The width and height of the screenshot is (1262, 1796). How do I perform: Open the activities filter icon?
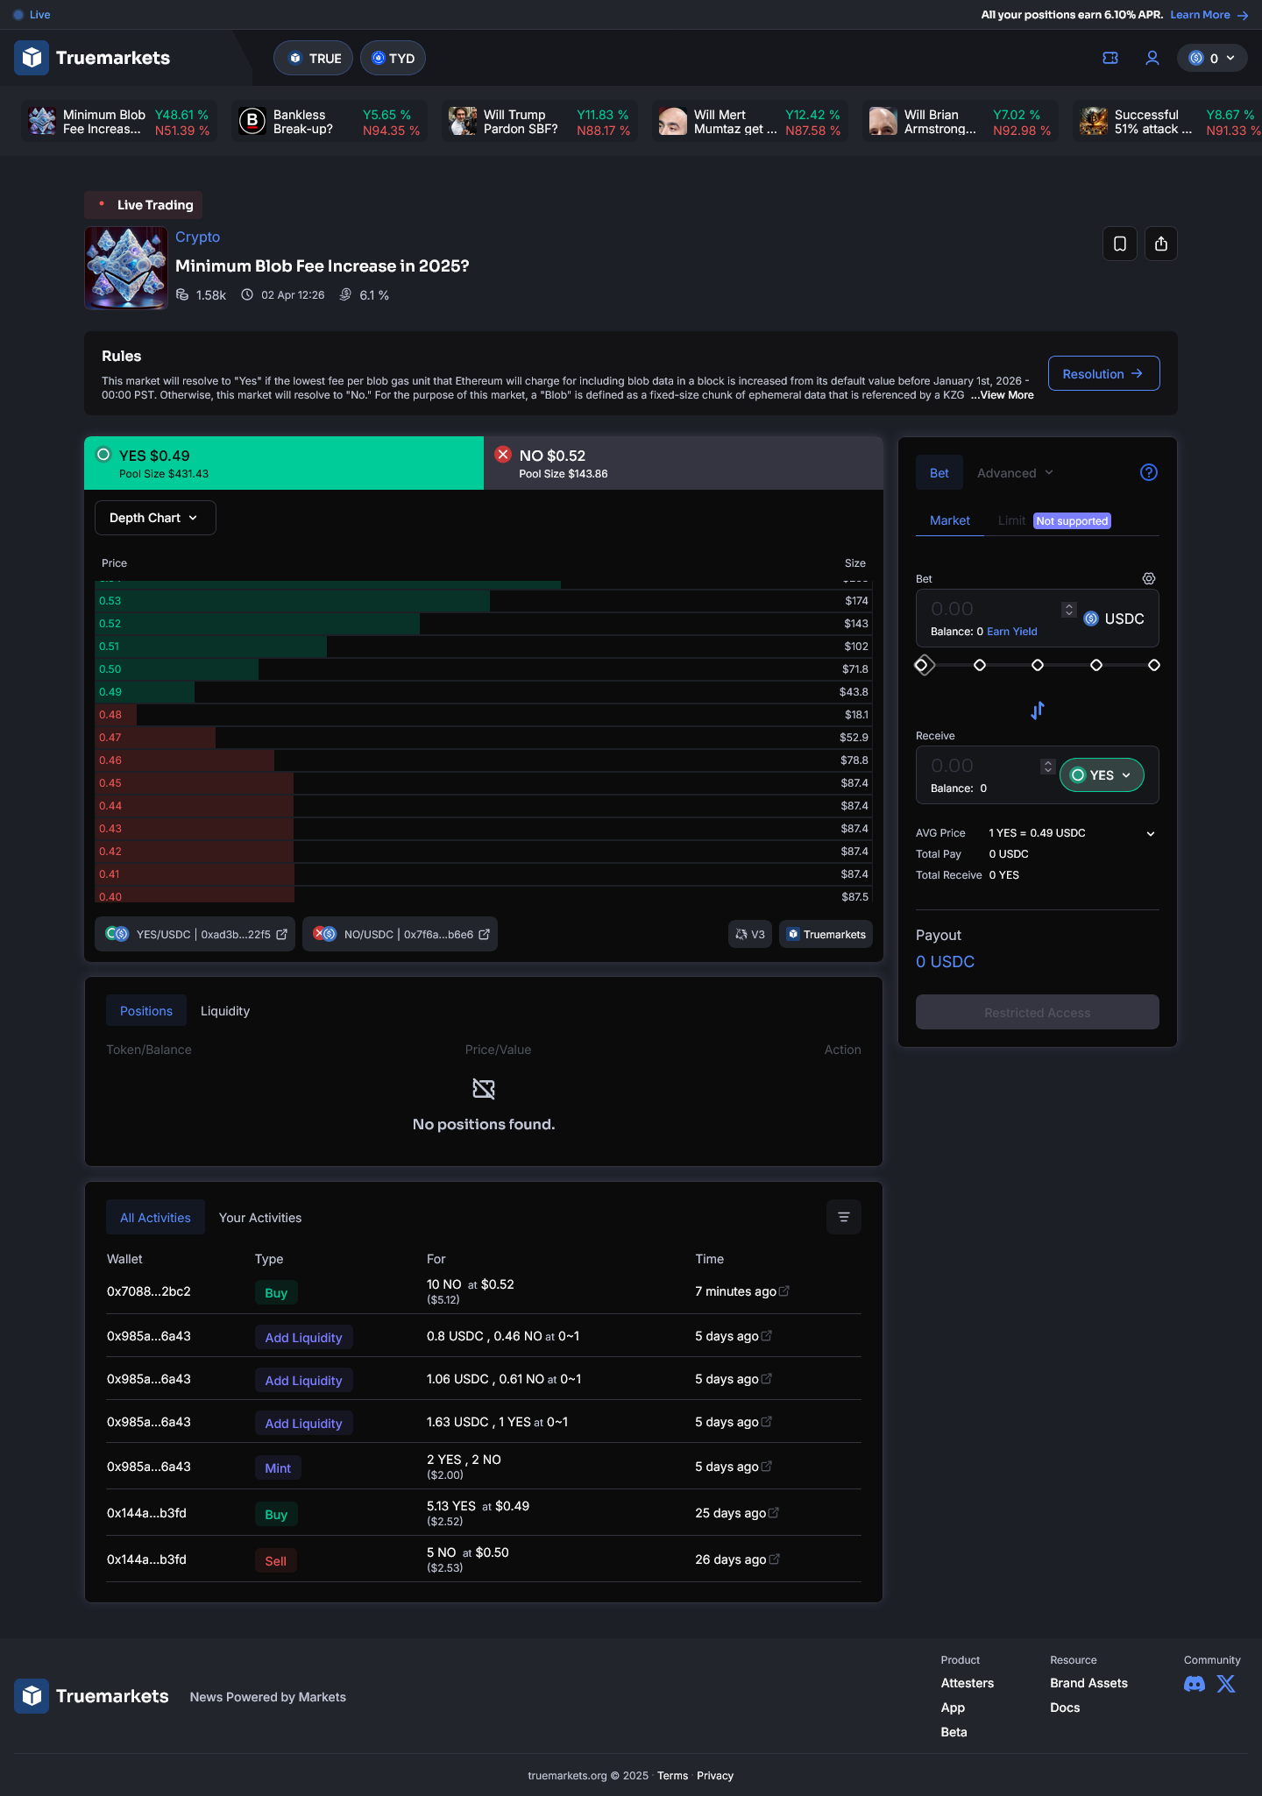(x=844, y=1217)
